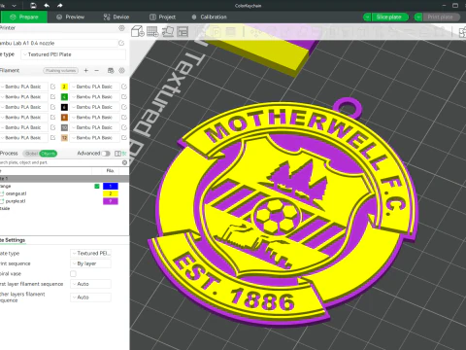Image resolution: width=466 pixels, height=350 pixels.
Task: Click the Auto orient icon
Action: tap(168, 31)
